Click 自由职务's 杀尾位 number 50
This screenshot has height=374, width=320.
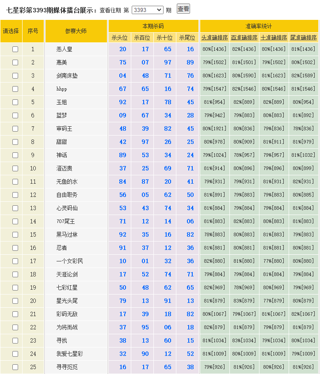point(190,195)
